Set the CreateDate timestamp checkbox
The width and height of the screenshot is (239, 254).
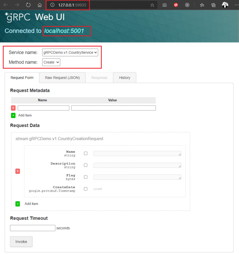86,189
